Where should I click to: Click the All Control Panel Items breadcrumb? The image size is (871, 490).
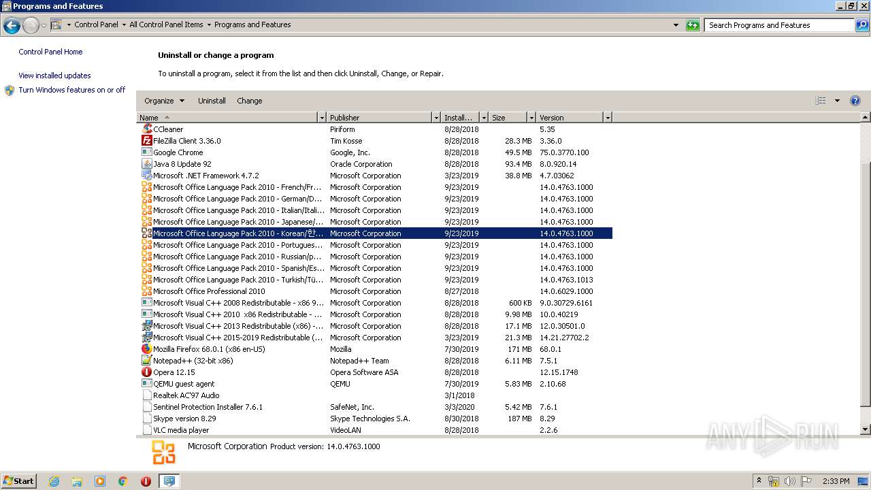pyautogui.click(x=166, y=24)
